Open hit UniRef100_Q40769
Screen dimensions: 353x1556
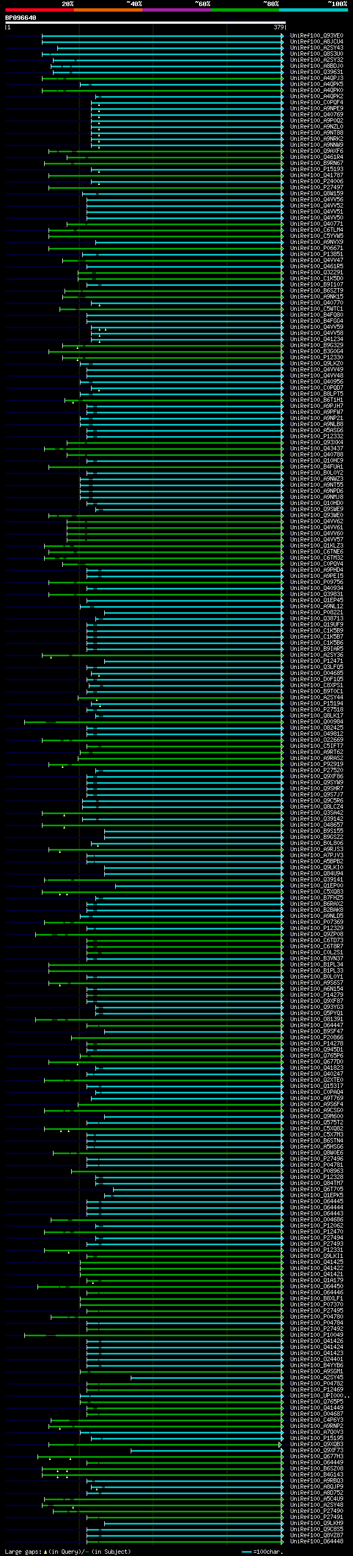316,114
